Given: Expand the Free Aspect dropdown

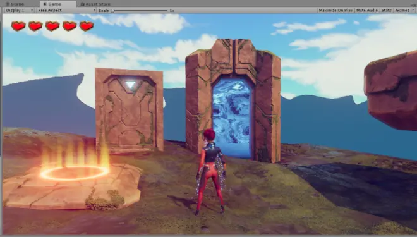Looking at the screenshot, I should point(66,10).
